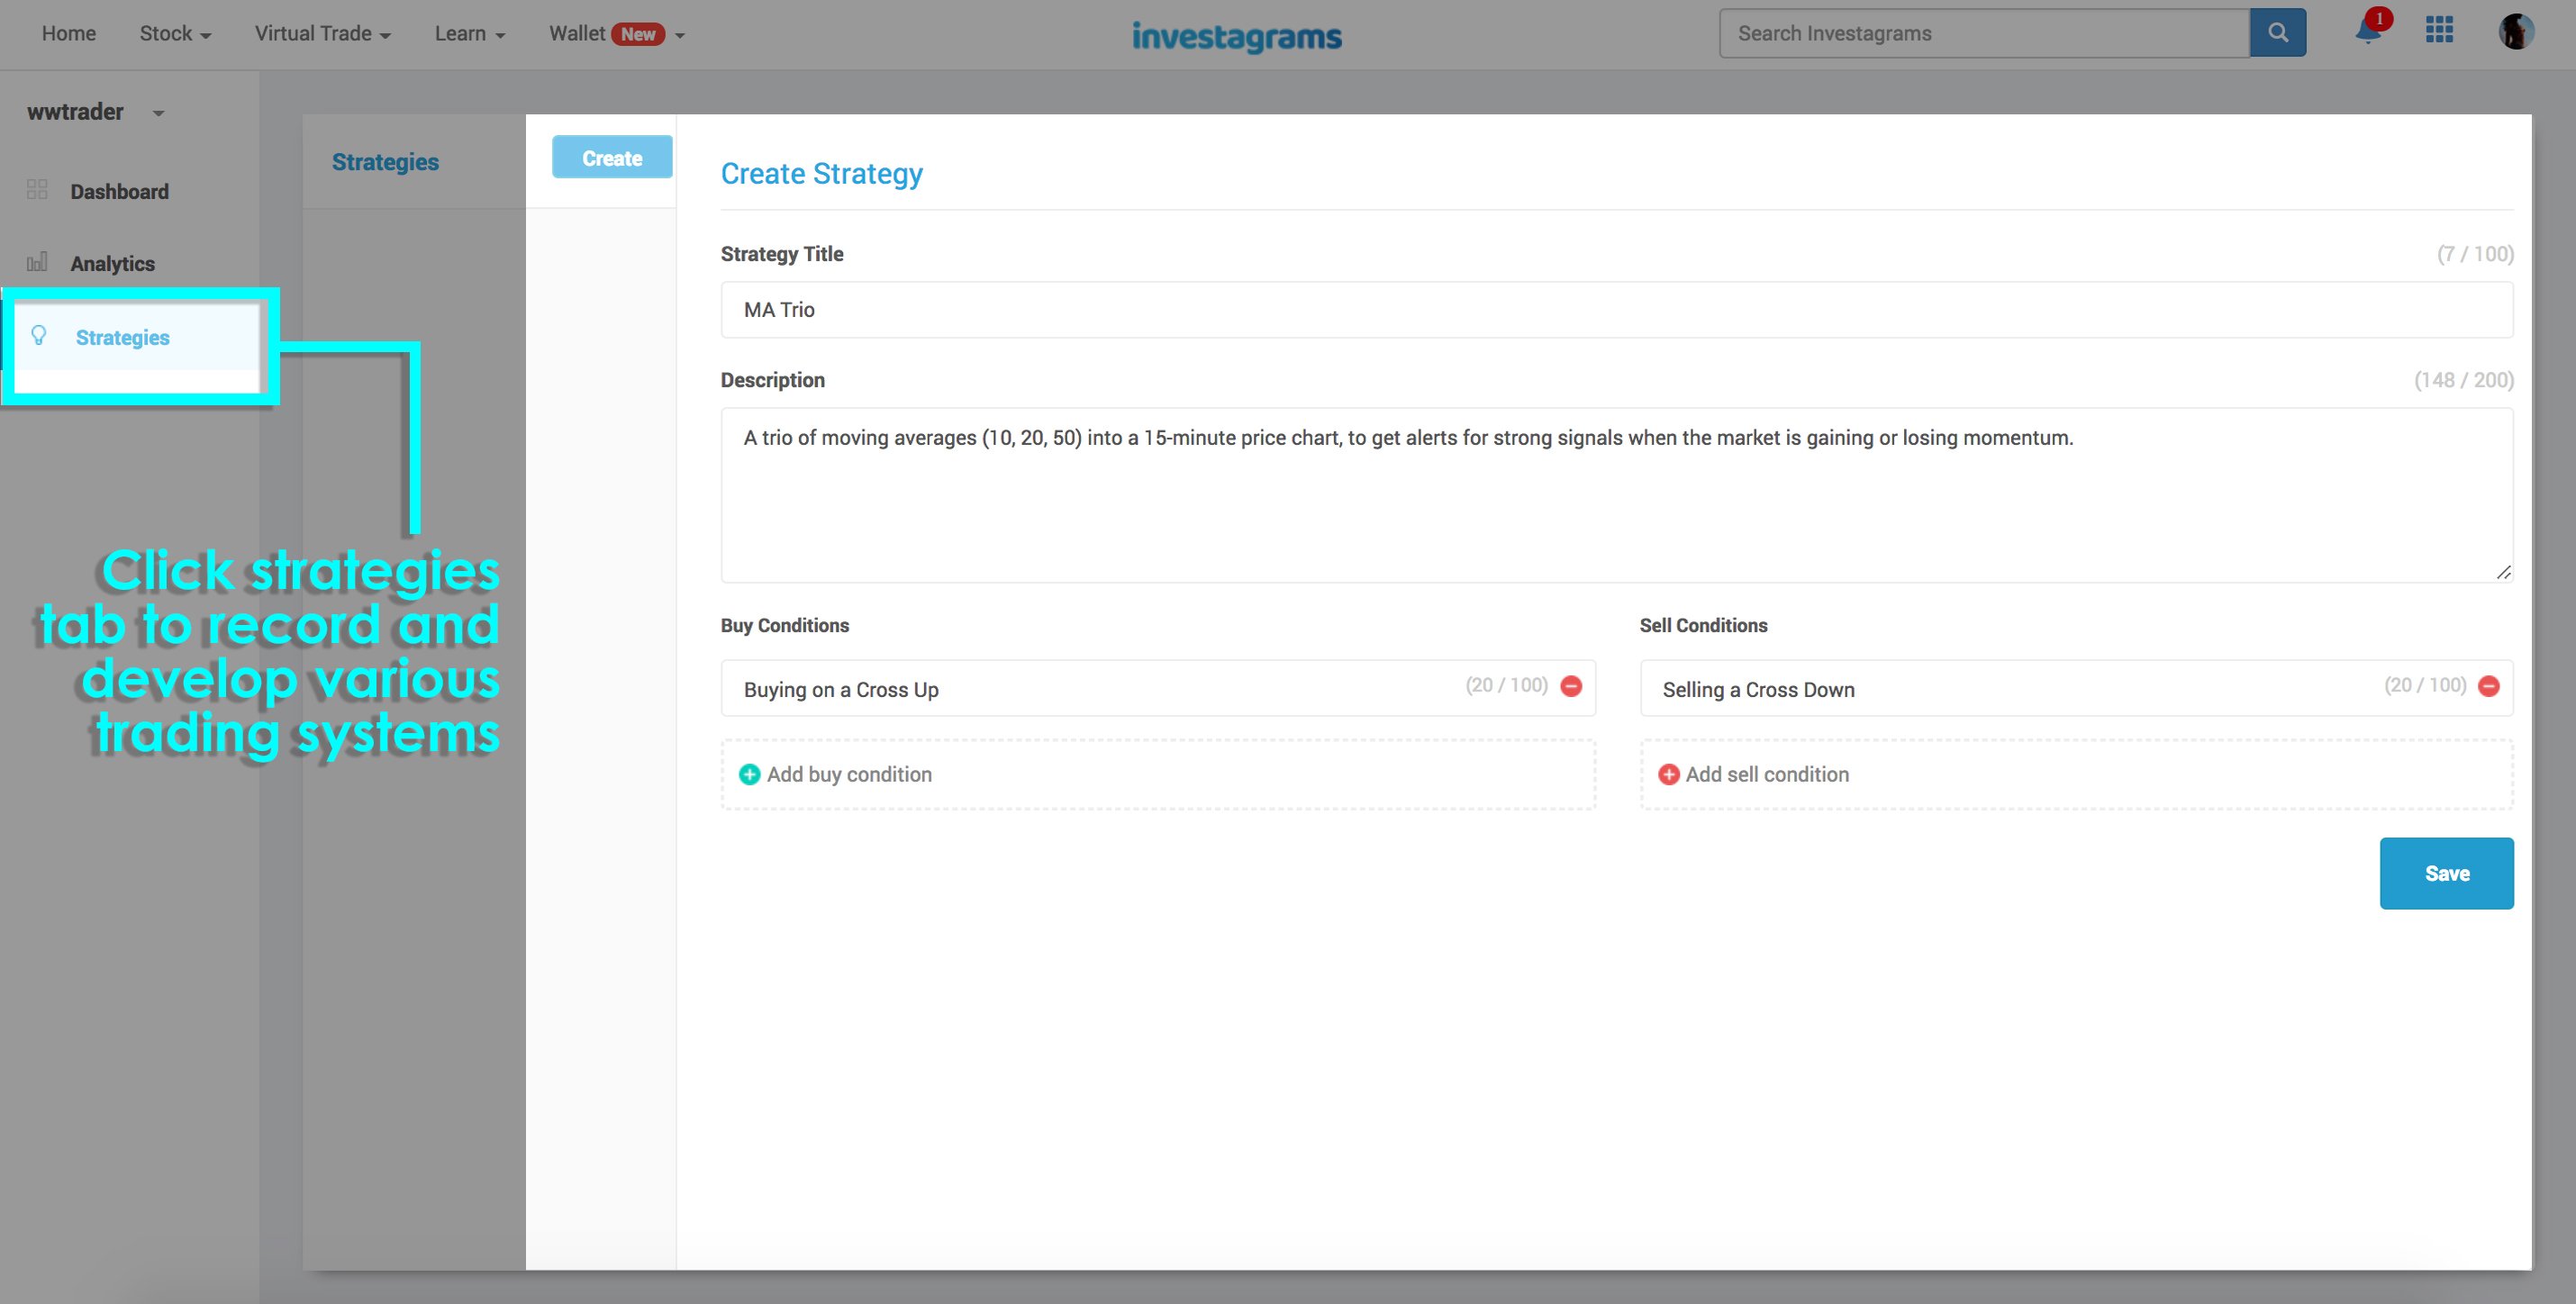Remove the Buying on a Cross Up condition
Image resolution: width=2576 pixels, height=1304 pixels.
1571,686
